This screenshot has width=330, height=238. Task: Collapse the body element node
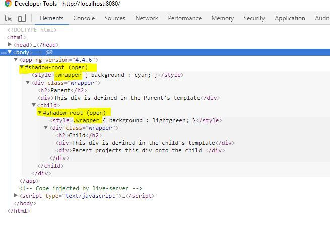(10, 52)
